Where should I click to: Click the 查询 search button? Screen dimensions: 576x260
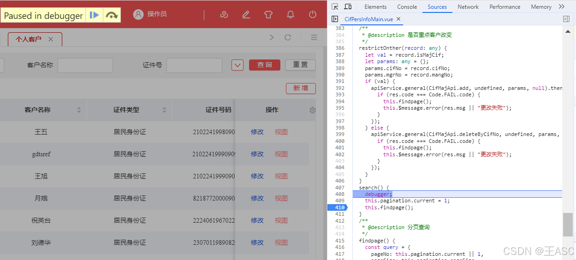pyautogui.click(x=264, y=65)
